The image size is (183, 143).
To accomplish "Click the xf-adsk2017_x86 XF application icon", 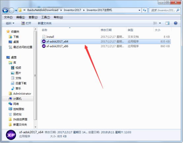I will pos(44,46).
